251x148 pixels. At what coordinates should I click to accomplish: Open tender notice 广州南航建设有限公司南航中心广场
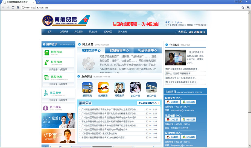(109, 110)
